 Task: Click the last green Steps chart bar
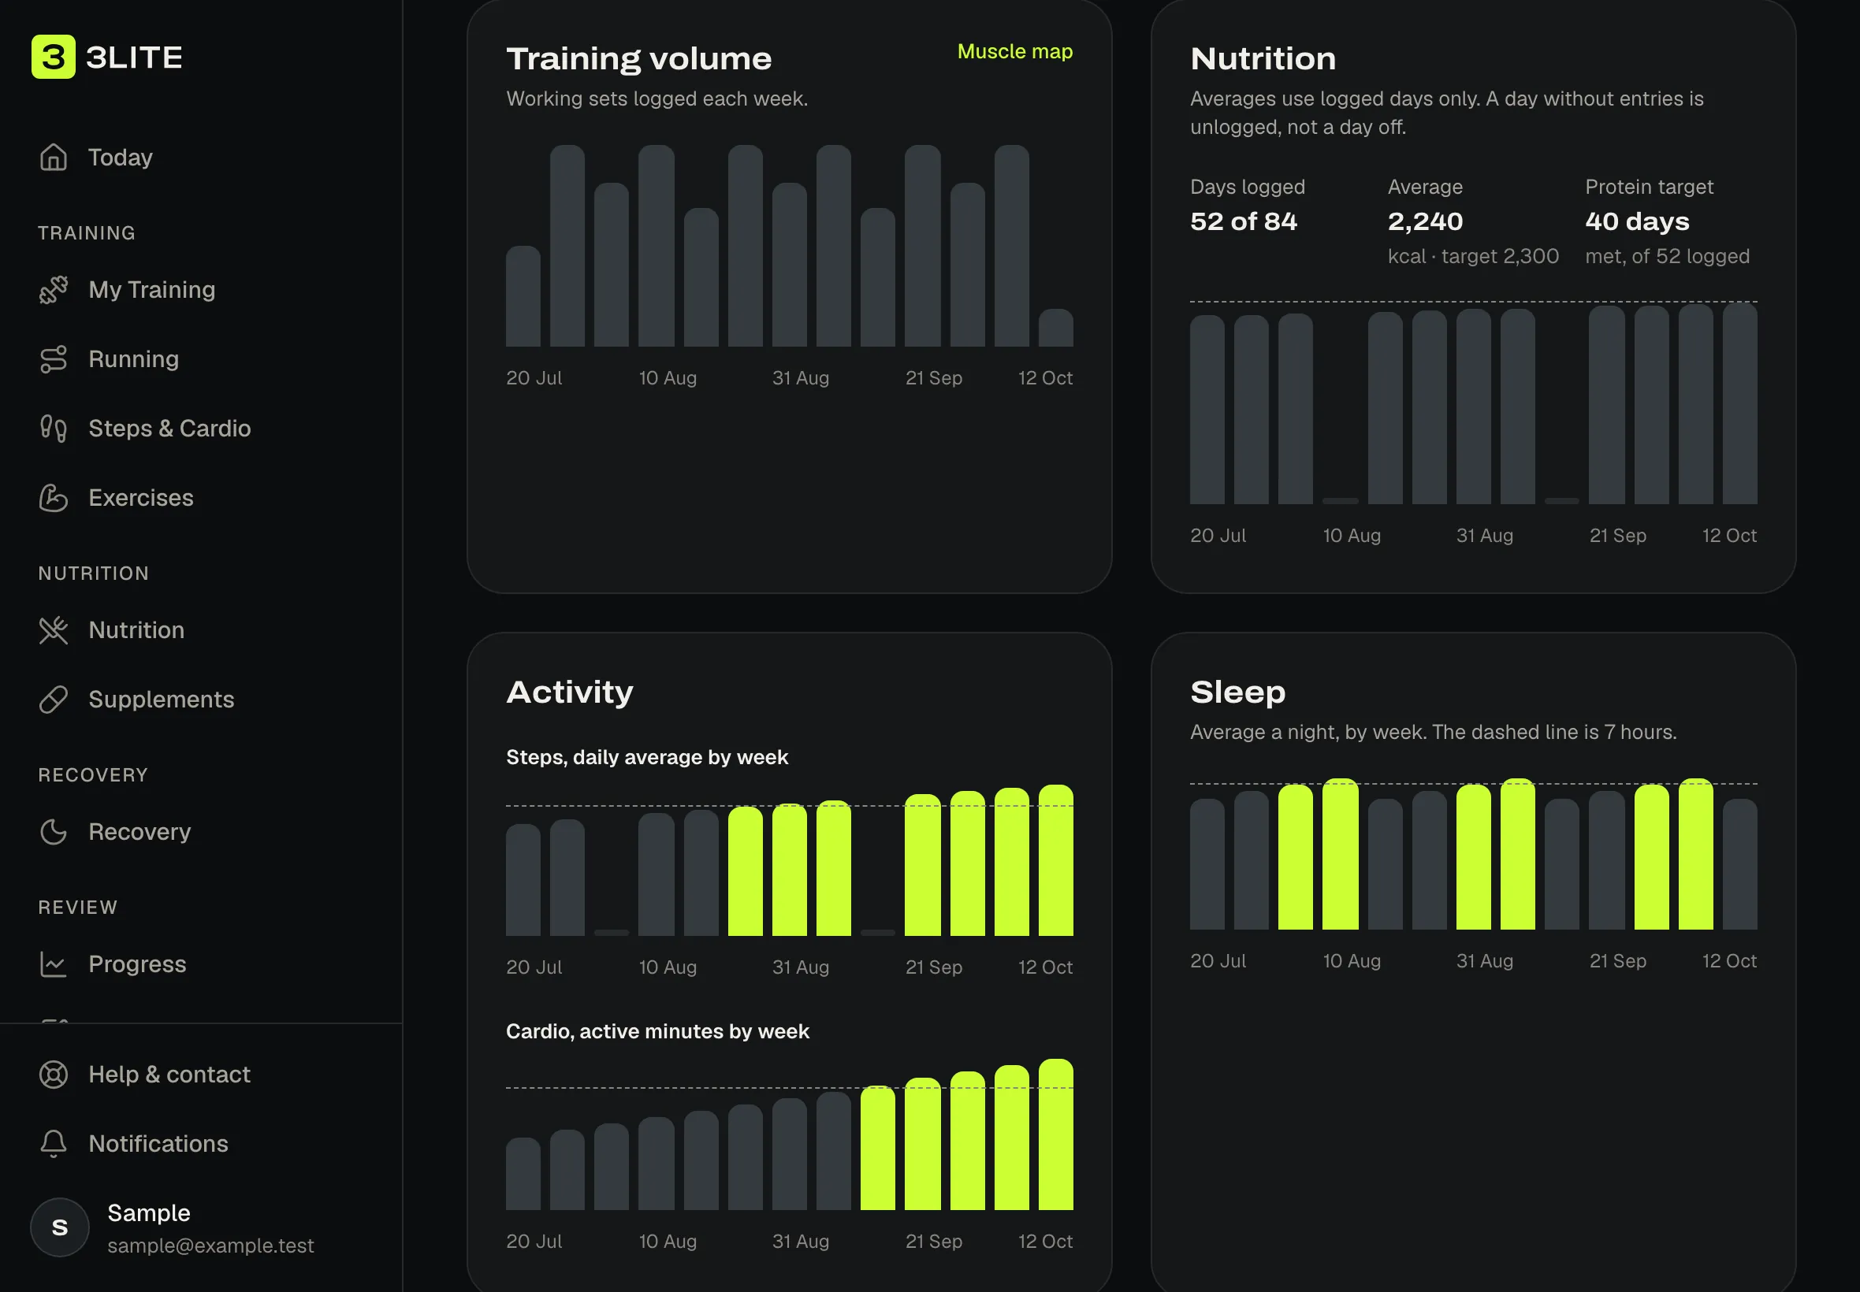[x=1056, y=860]
